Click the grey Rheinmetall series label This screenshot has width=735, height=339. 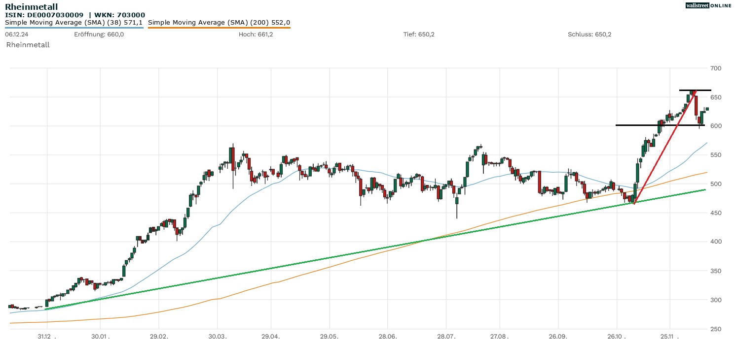(28, 45)
